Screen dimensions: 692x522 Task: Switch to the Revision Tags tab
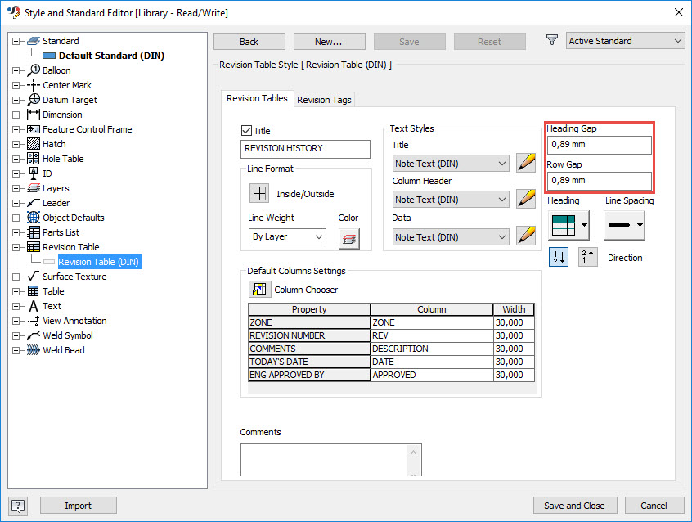[x=322, y=98]
